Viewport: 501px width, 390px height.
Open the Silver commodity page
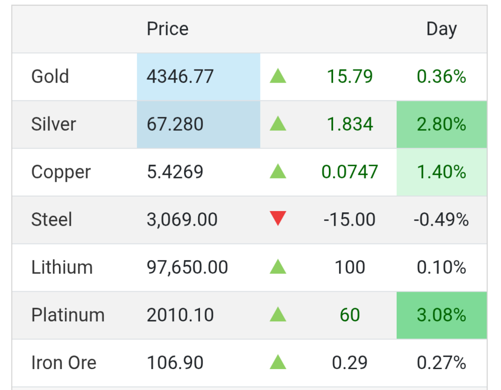pyautogui.click(x=53, y=124)
